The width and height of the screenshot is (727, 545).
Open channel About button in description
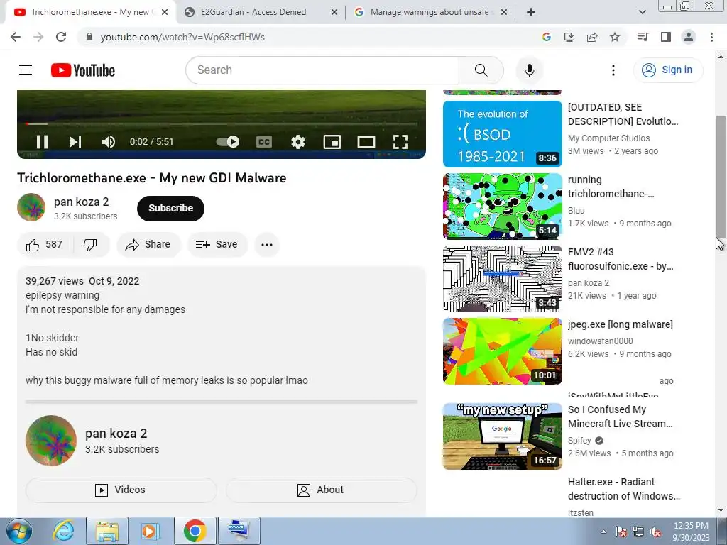coord(322,490)
